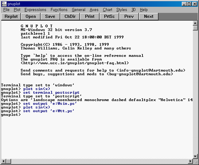This screenshot has width=199, height=165.
Task: Open the General menu
Action: 79,10
